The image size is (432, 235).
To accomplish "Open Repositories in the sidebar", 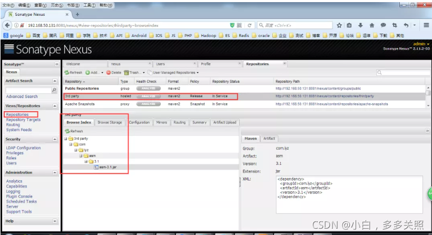I will click(x=17, y=114).
